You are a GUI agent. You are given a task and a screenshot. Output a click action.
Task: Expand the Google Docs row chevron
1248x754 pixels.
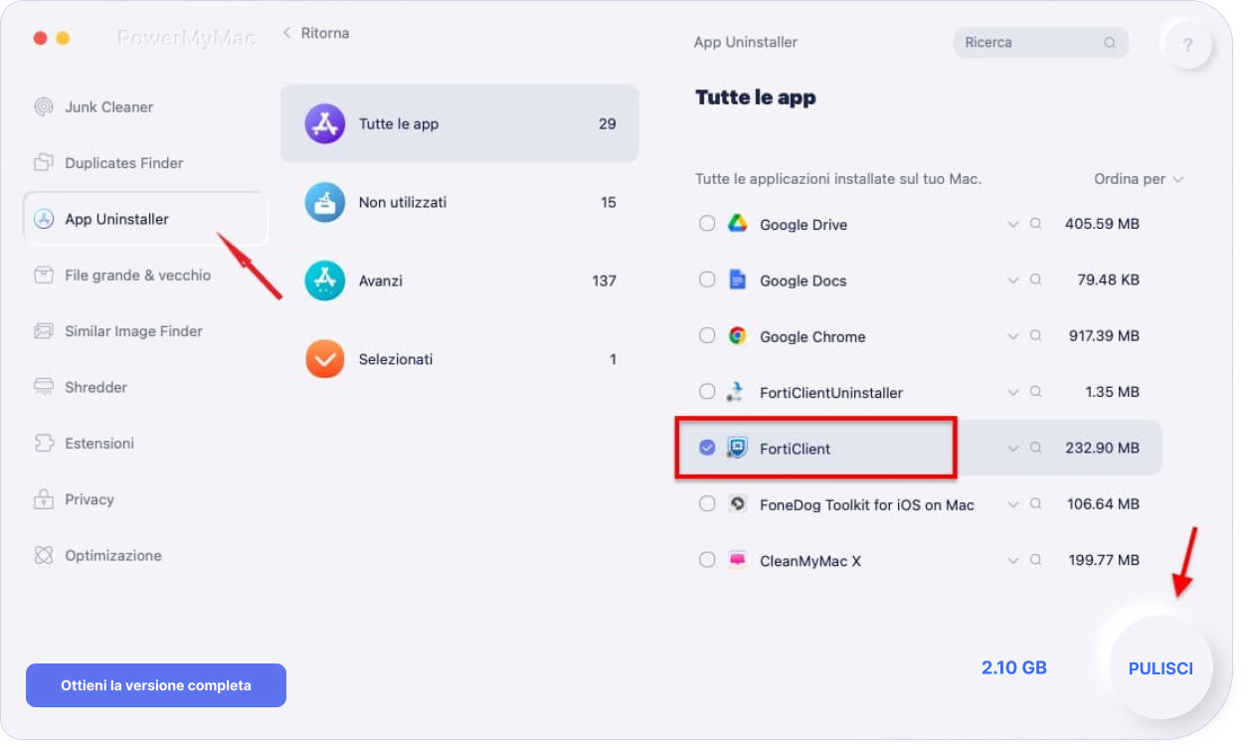click(x=1013, y=281)
